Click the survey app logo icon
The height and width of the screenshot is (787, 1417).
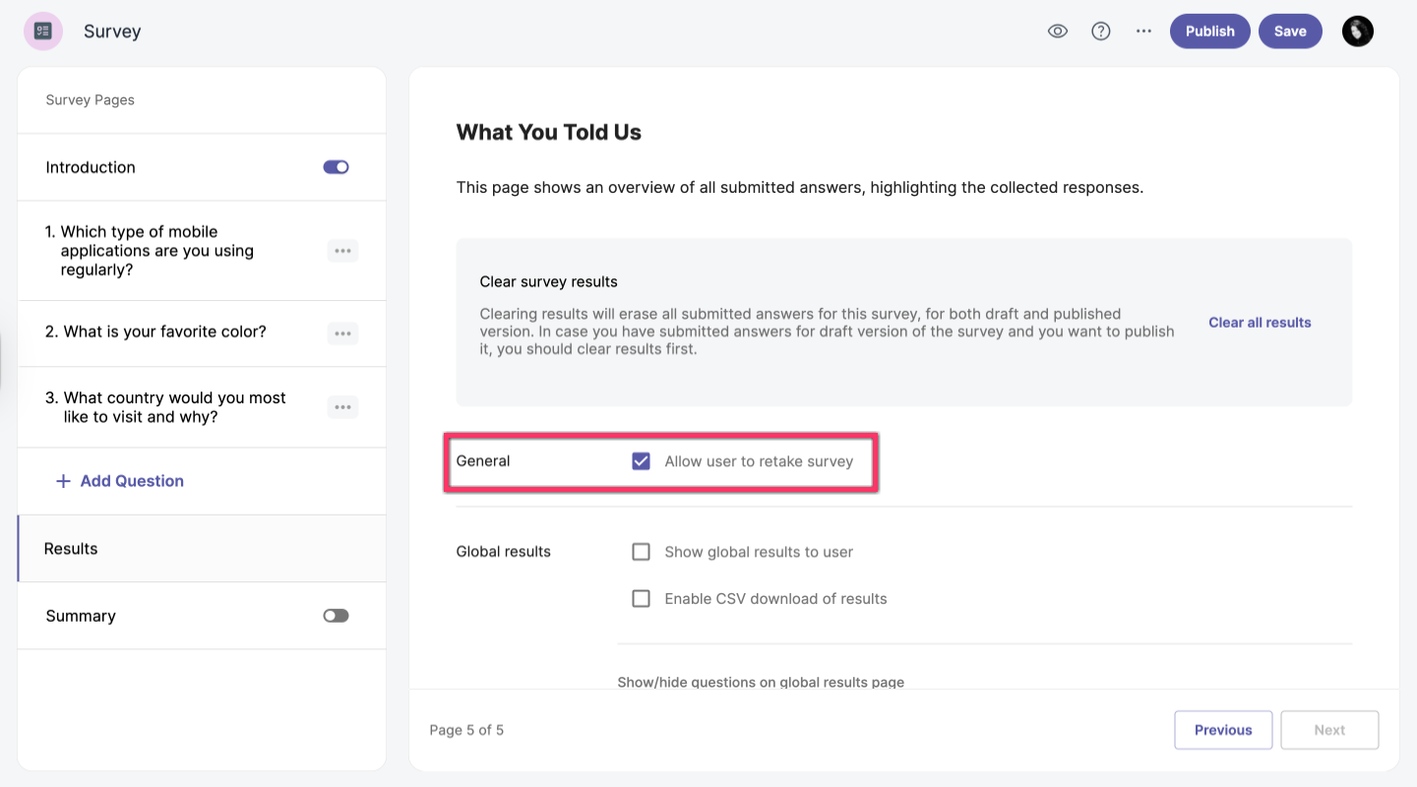[43, 31]
